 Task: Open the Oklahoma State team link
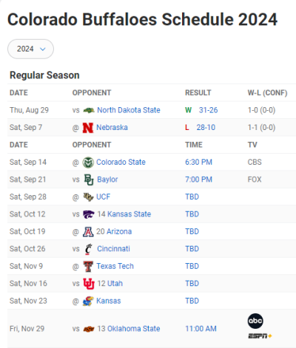click(x=129, y=329)
